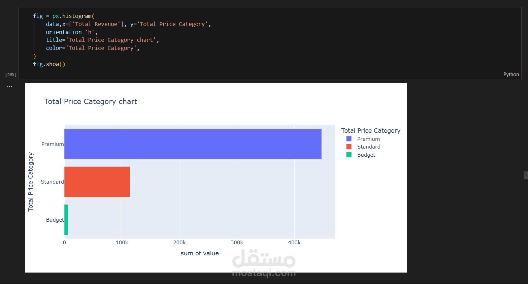Image resolution: width=528 pixels, height=284 pixels.
Task: Click the '200k' x-axis tick label
Action: (179, 243)
